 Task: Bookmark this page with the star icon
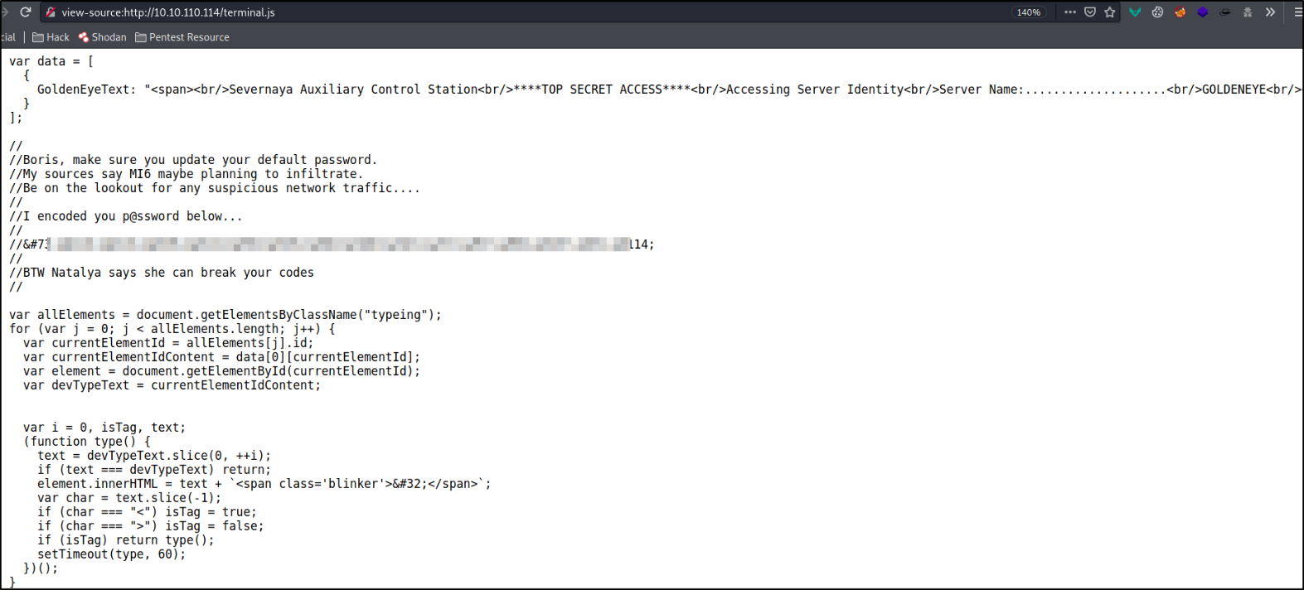(x=1110, y=12)
